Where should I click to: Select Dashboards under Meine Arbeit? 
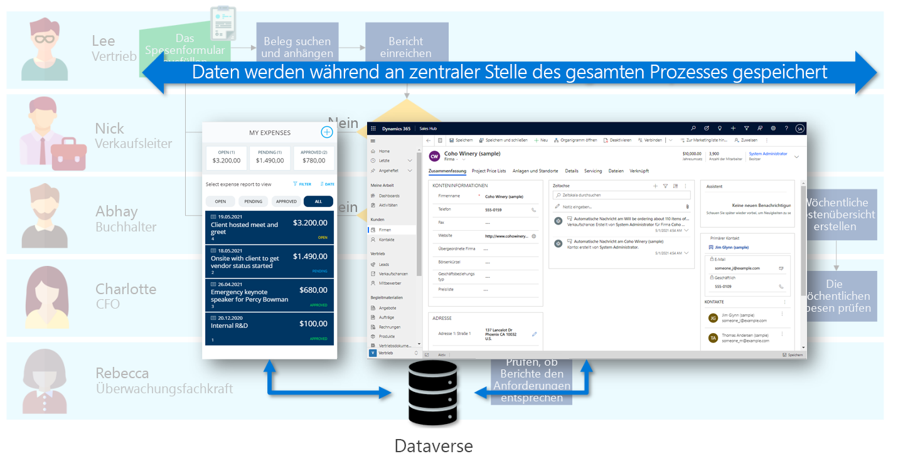(390, 196)
